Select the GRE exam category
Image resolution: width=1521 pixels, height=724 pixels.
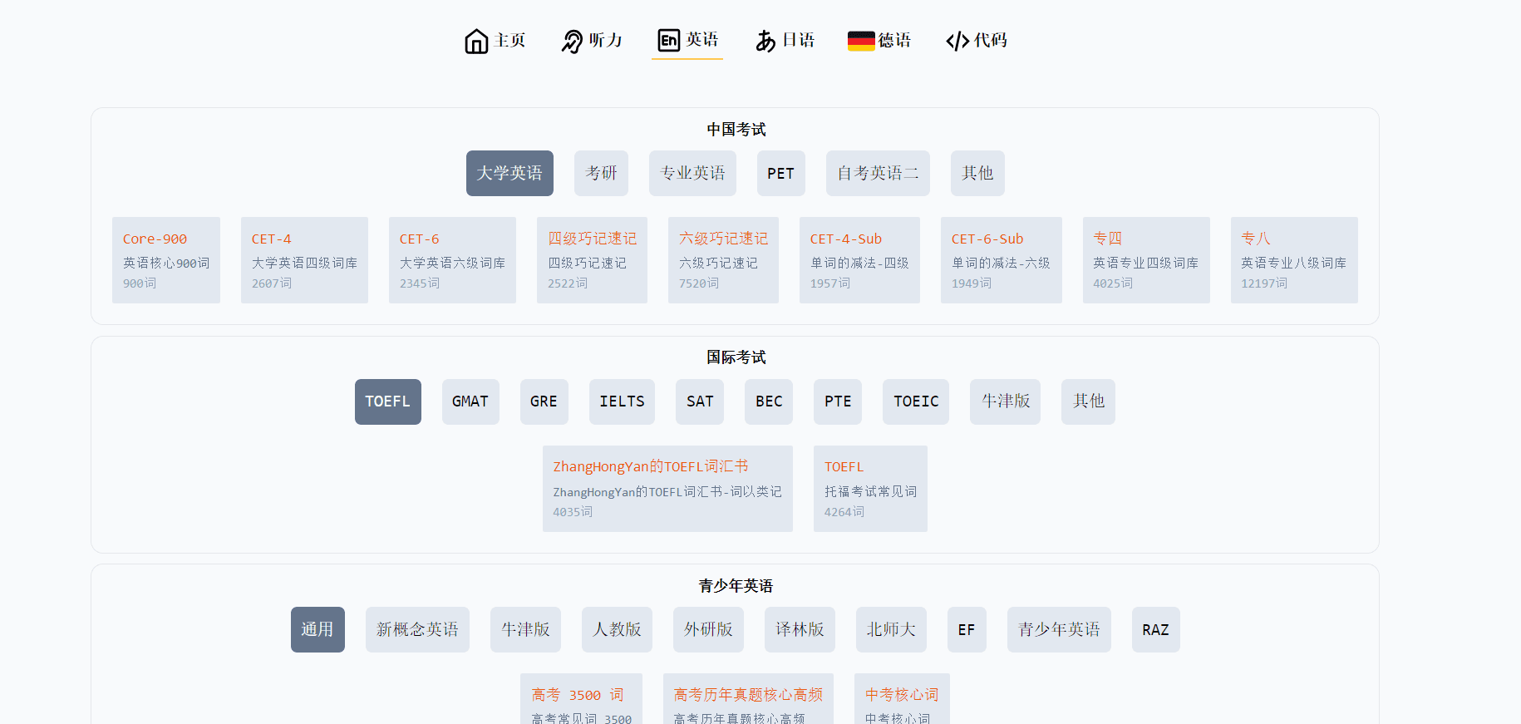[544, 401]
